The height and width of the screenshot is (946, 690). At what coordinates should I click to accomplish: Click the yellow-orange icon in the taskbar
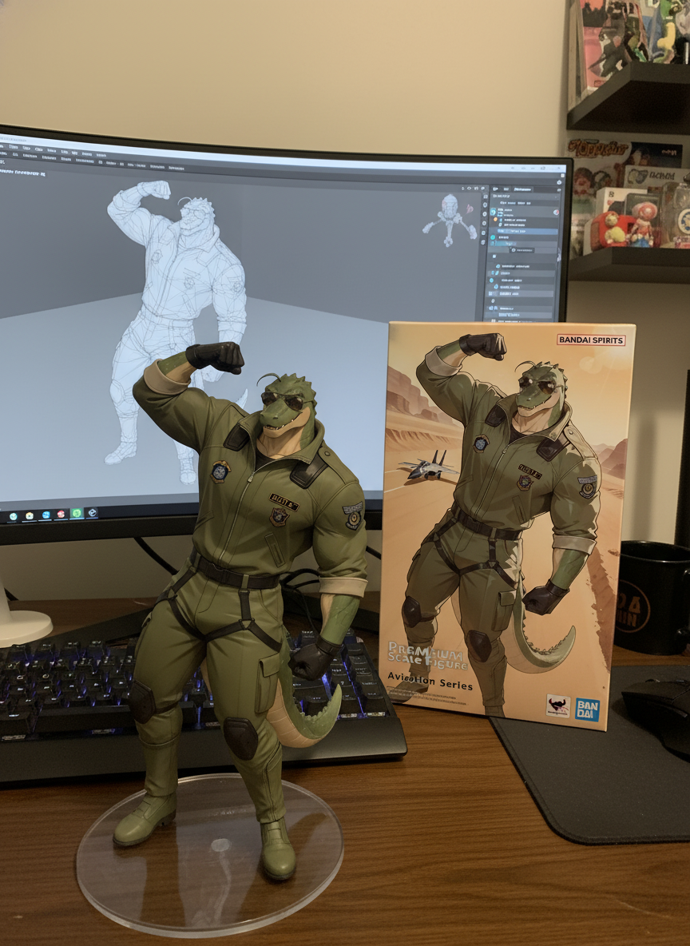[x=30, y=516]
